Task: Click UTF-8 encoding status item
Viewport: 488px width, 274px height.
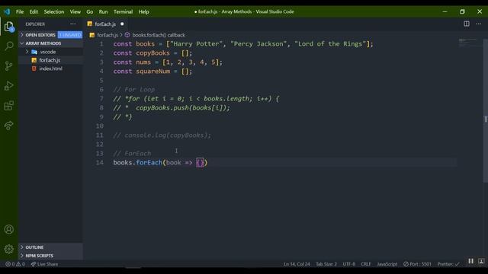Action: pos(349,264)
